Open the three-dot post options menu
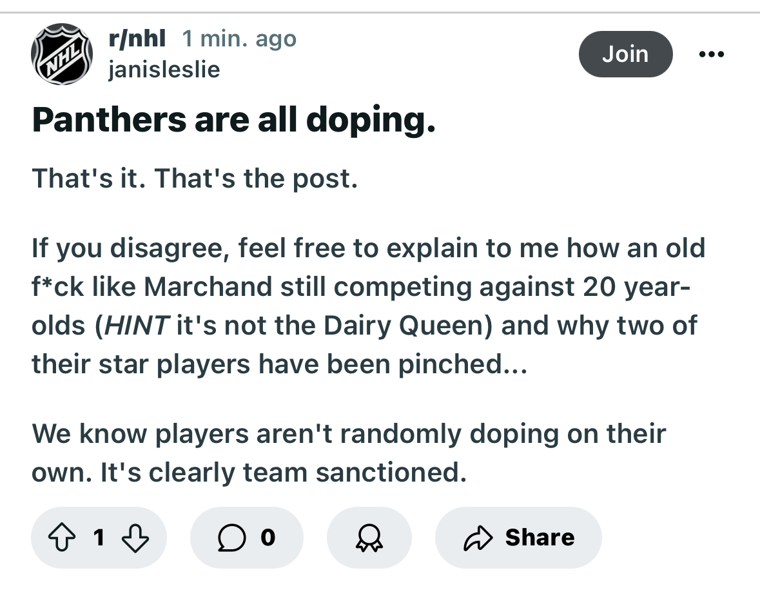Image resolution: width=760 pixels, height=606 pixels. point(712,54)
